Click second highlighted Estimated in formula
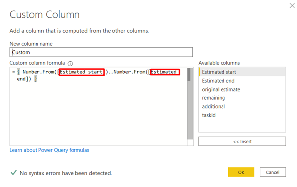Image resolution: width=297 pixels, height=187 pixels. click(165, 72)
